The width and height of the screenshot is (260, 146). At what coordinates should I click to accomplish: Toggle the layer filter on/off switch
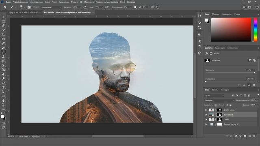tap(258, 95)
